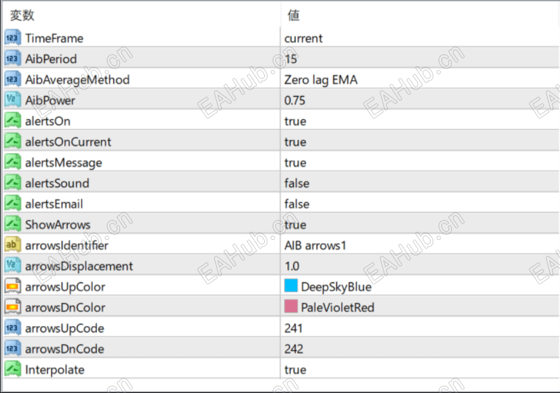
Task: Click the DeepSkyBlue color swatch
Action: pos(291,287)
